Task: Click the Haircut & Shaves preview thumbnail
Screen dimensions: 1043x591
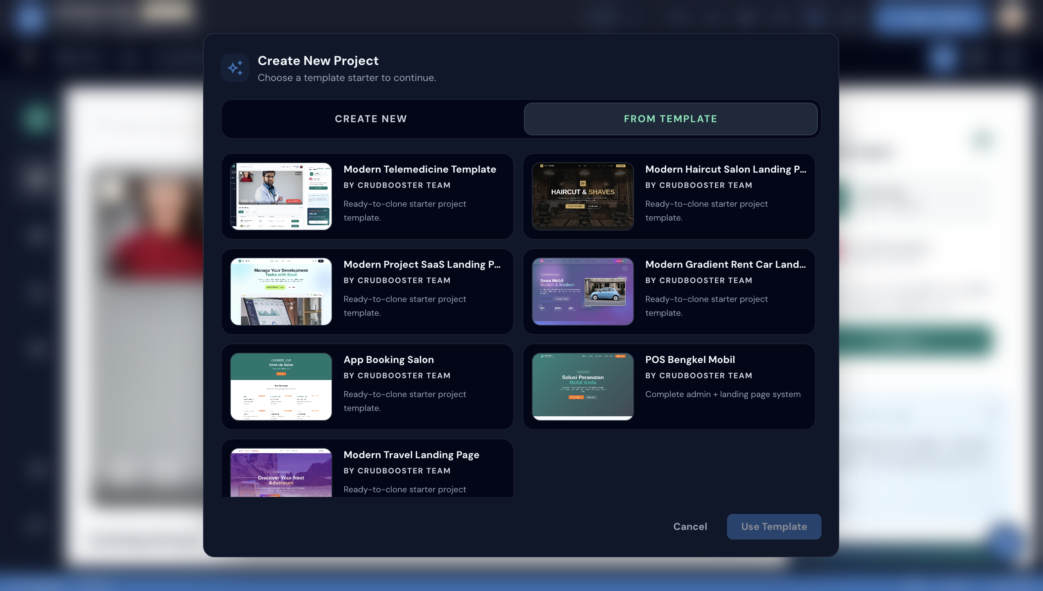Action: (x=583, y=196)
